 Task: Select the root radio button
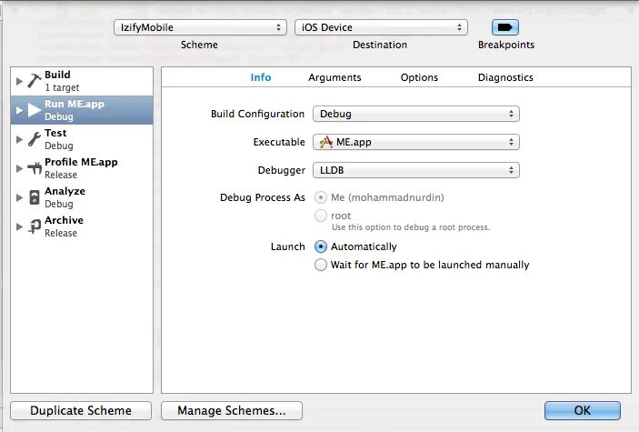click(321, 216)
